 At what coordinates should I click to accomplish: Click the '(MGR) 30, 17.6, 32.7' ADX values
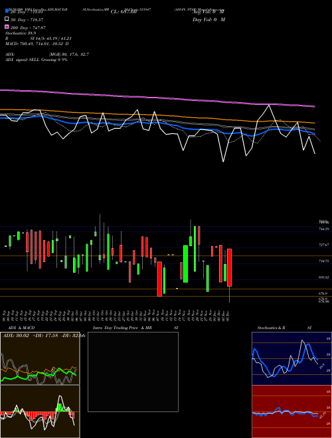tap(69, 54)
